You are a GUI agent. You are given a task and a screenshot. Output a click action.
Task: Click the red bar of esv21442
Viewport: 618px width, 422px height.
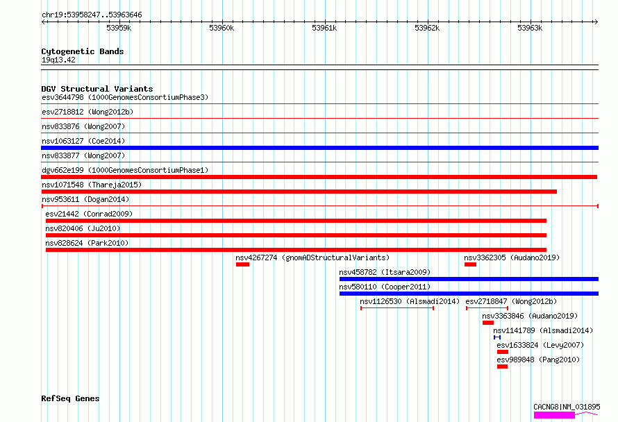point(296,221)
